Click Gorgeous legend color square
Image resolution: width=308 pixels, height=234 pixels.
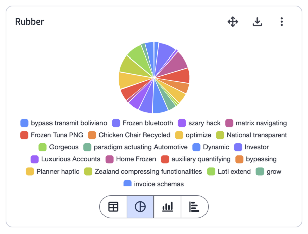(x=42, y=147)
